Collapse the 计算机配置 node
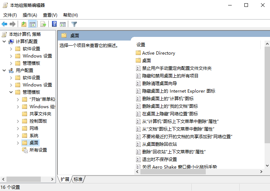 [4, 42]
